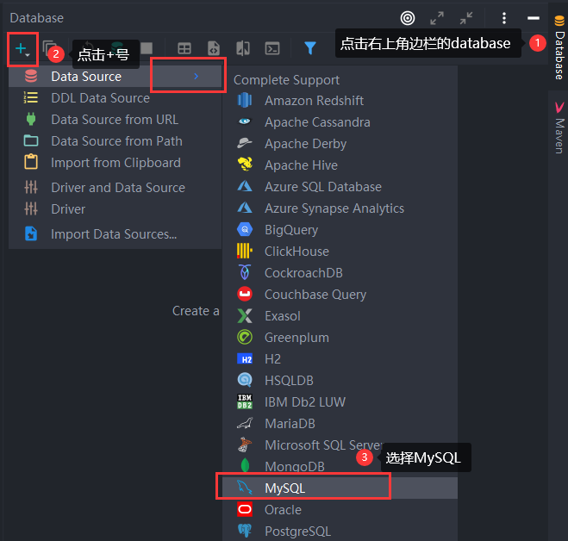Click the Amazon Redshift icon
The image size is (568, 541).
pos(245,100)
